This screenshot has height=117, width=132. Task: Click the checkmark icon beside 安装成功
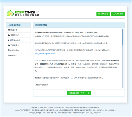9,55
